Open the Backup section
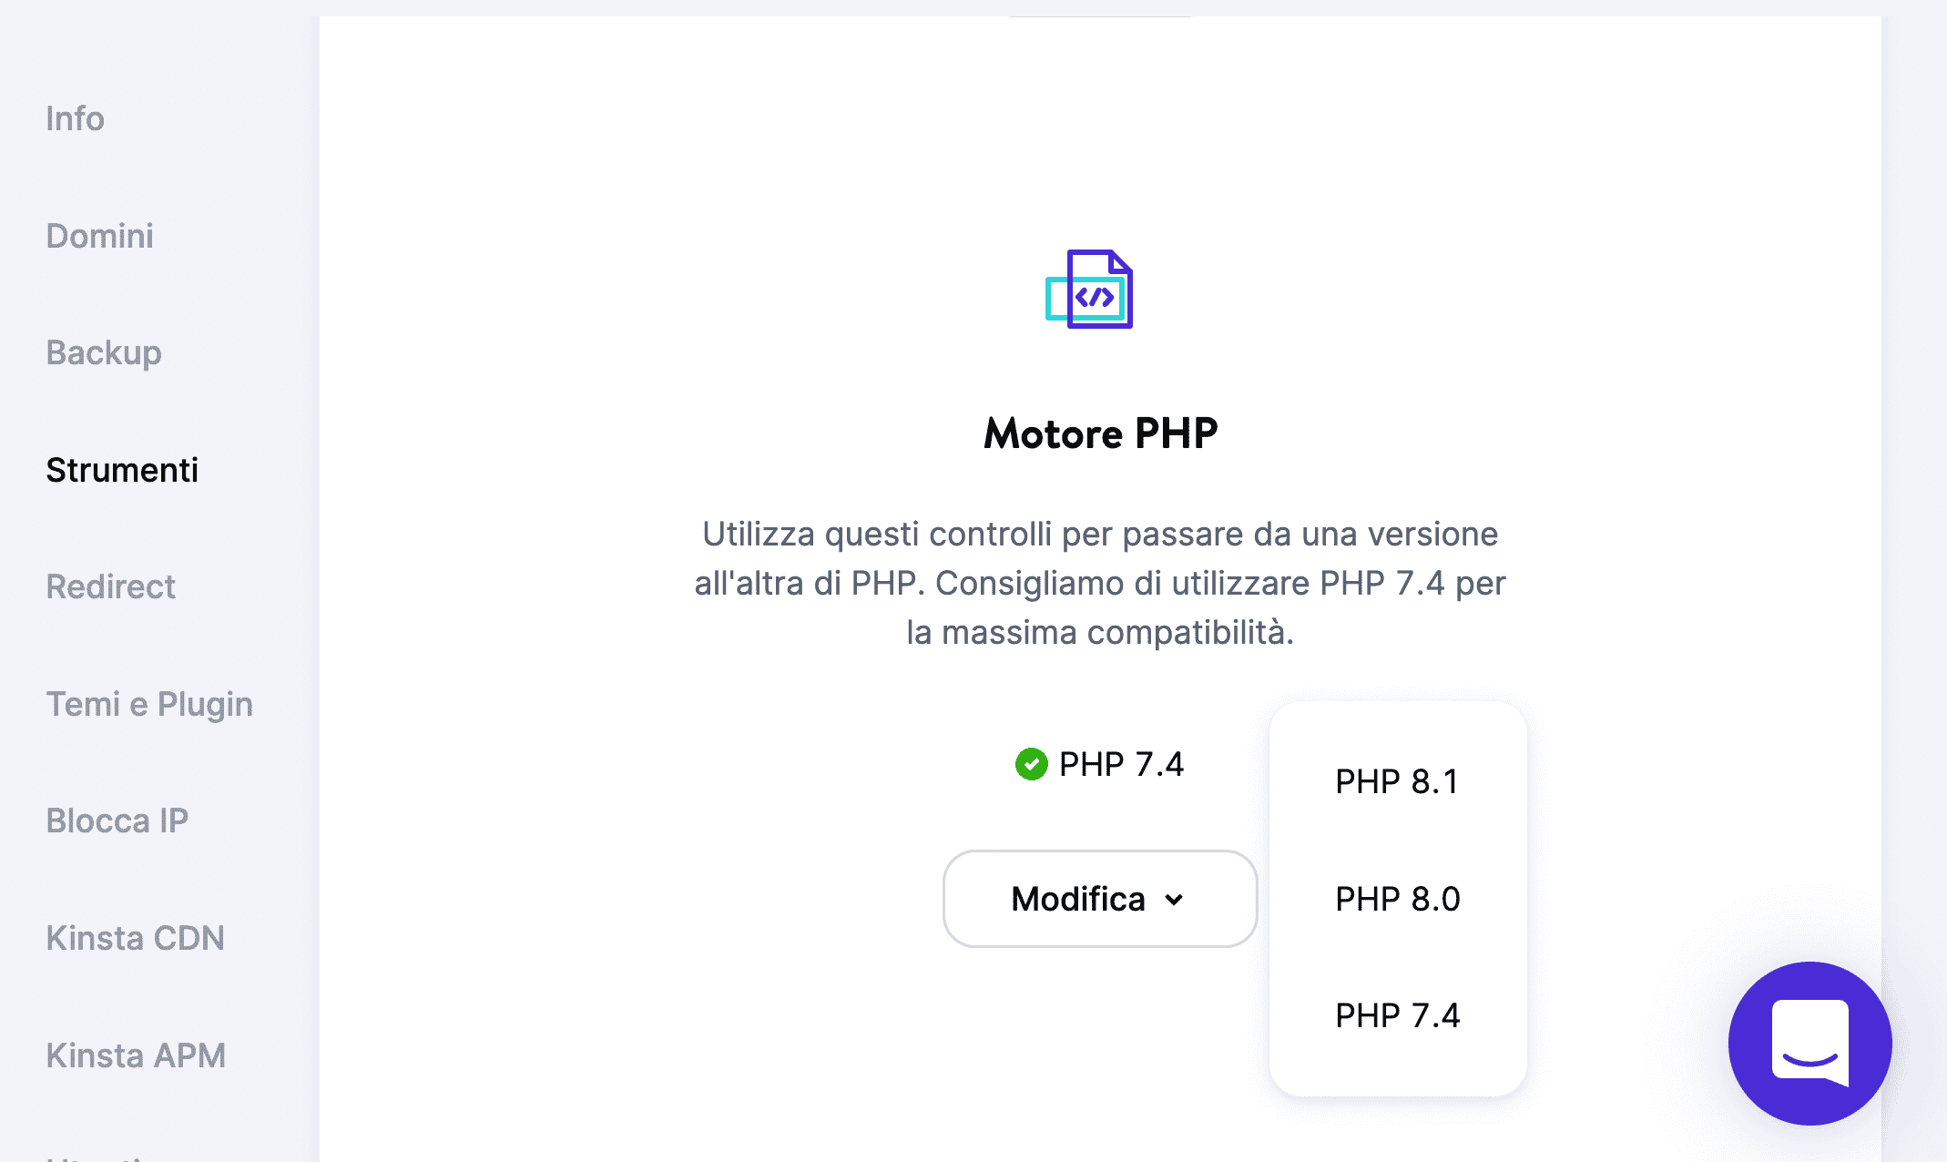1947x1162 pixels. (104, 353)
